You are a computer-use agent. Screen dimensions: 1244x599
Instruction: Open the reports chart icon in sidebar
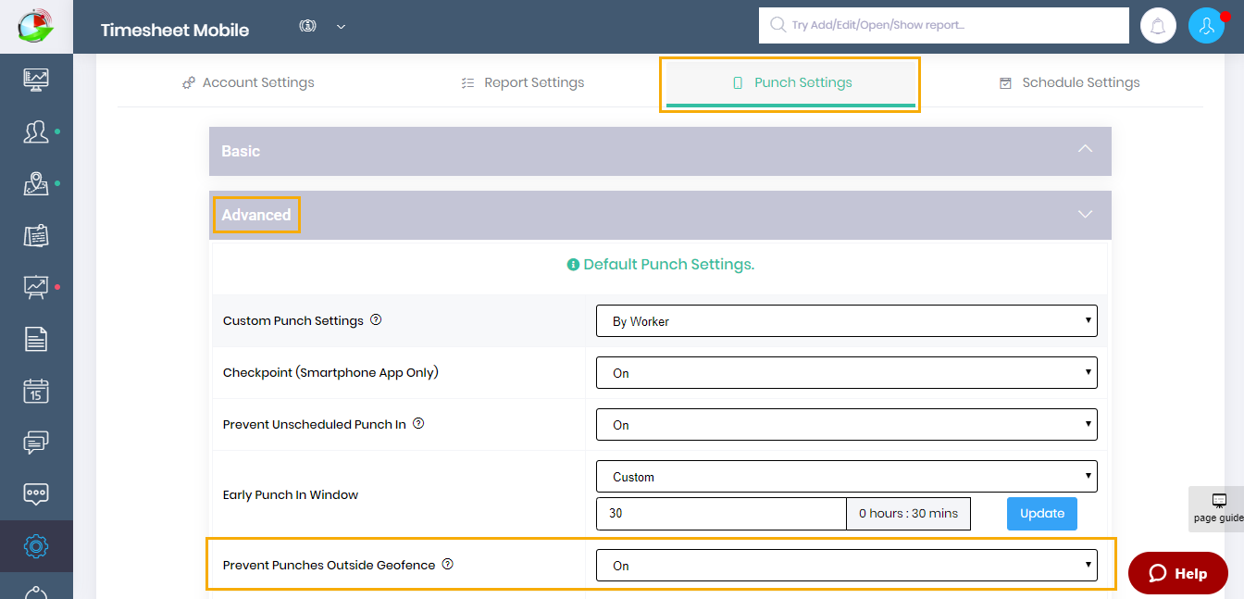[x=36, y=287]
